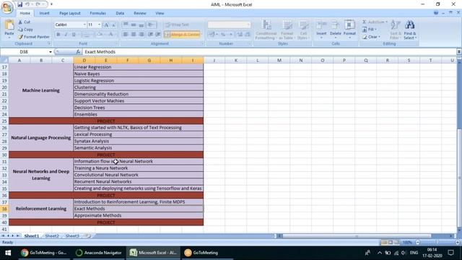The height and width of the screenshot is (260, 462).
Task: Switch to Page Break Preview in status bar
Action: click(396, 243)
